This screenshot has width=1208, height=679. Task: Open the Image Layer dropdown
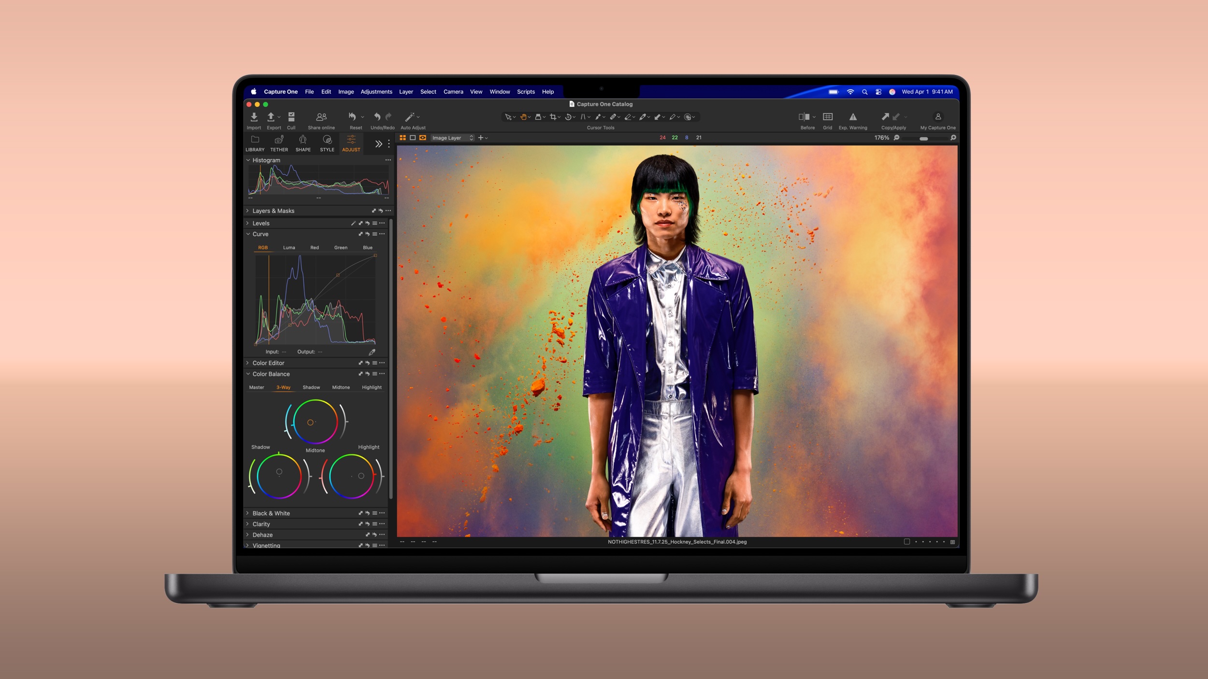(x=452, y=138)
